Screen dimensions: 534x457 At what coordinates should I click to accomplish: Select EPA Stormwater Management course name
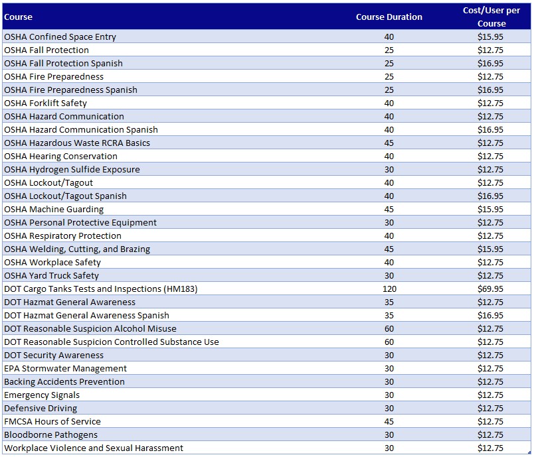(65, 368)
